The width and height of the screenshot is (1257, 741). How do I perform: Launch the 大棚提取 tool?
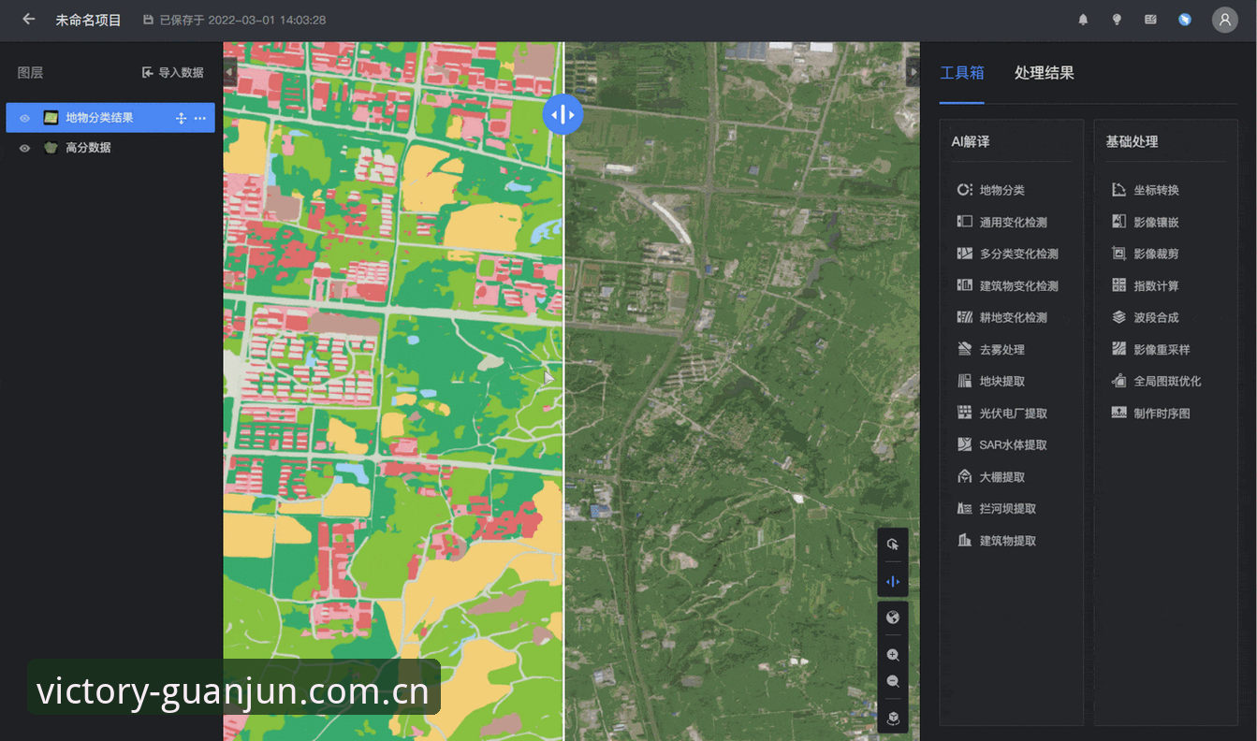click(991, 476)
